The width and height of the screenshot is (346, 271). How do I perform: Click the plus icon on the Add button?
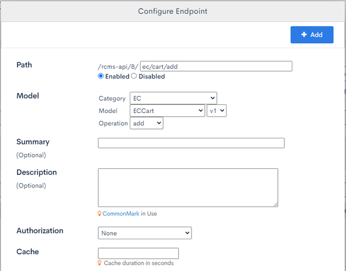(304, 35)
